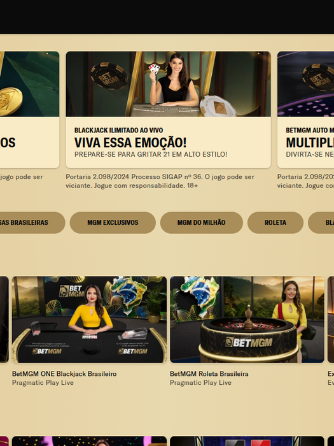
Task: Click the white casino chip in the blackjack banner
Action: click(218, 106)
